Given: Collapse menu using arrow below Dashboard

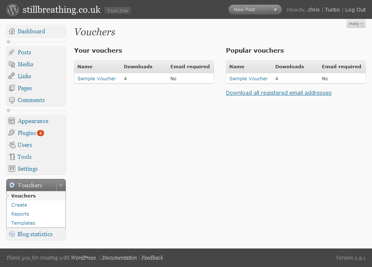Looking at the screenshot, I should tap(8, 42).
